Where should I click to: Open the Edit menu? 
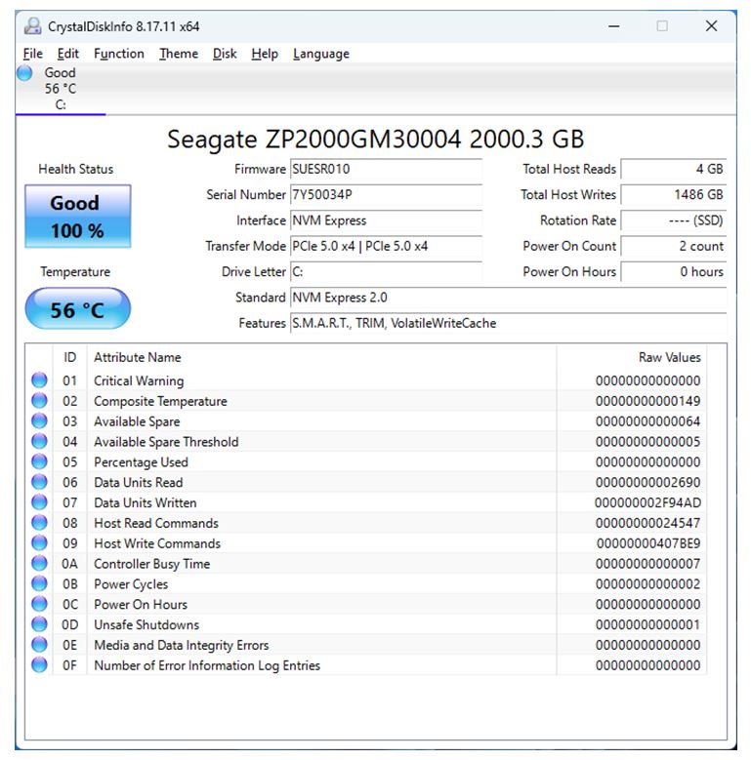pyautogui.click(x=68, y=54)
